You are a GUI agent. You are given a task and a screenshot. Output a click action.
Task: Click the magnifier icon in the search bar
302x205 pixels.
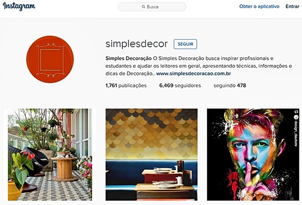143,7
